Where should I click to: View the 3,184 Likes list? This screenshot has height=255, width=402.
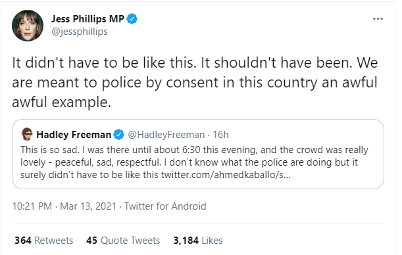click(x=198, y=241)
